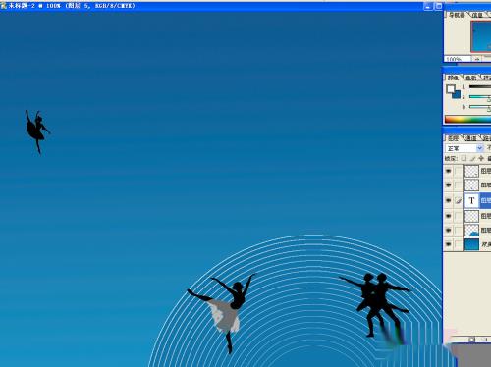Click the paintbrush indicator on the text layer

[459, 200]
